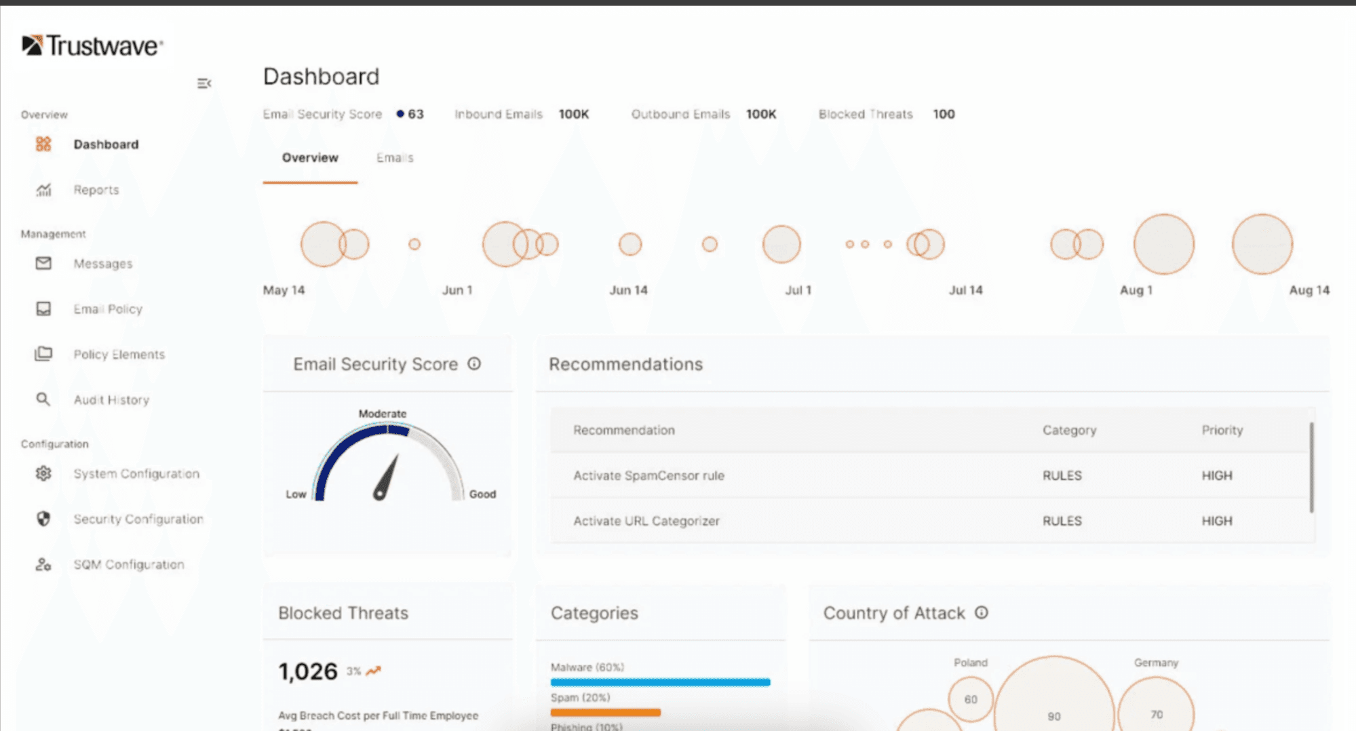The width and height of the screenshot is (1356, 731).
Task: Click the Reports chart icon
Action: pyautogui.click(x=43, y=190)
